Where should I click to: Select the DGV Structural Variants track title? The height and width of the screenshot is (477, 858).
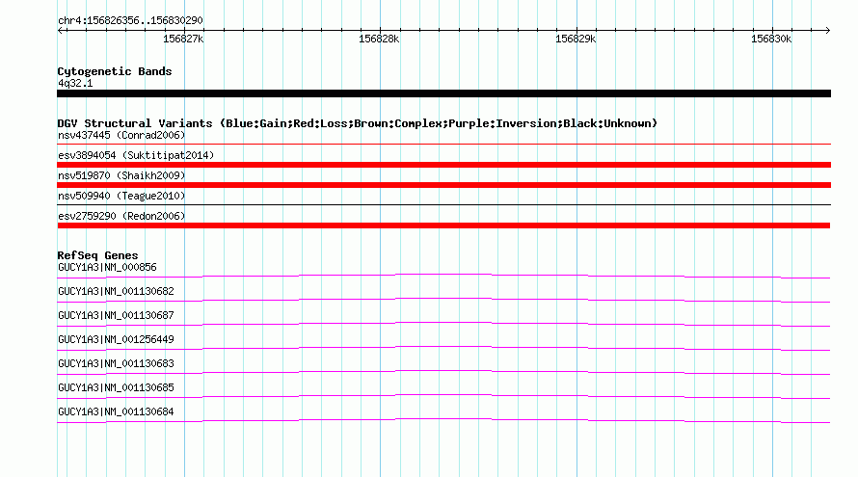[x=358, y=123]
